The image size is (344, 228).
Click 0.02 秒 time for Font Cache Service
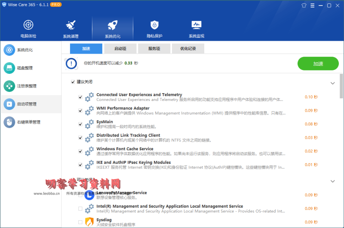(311, 151)
